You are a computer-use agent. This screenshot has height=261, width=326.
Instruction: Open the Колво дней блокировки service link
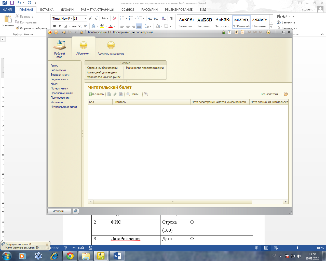pos(102,68)
